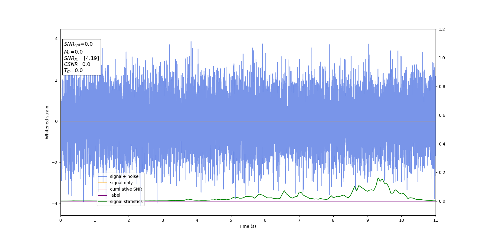Click the T_m=0.0 annotation text

click(73, 70)
